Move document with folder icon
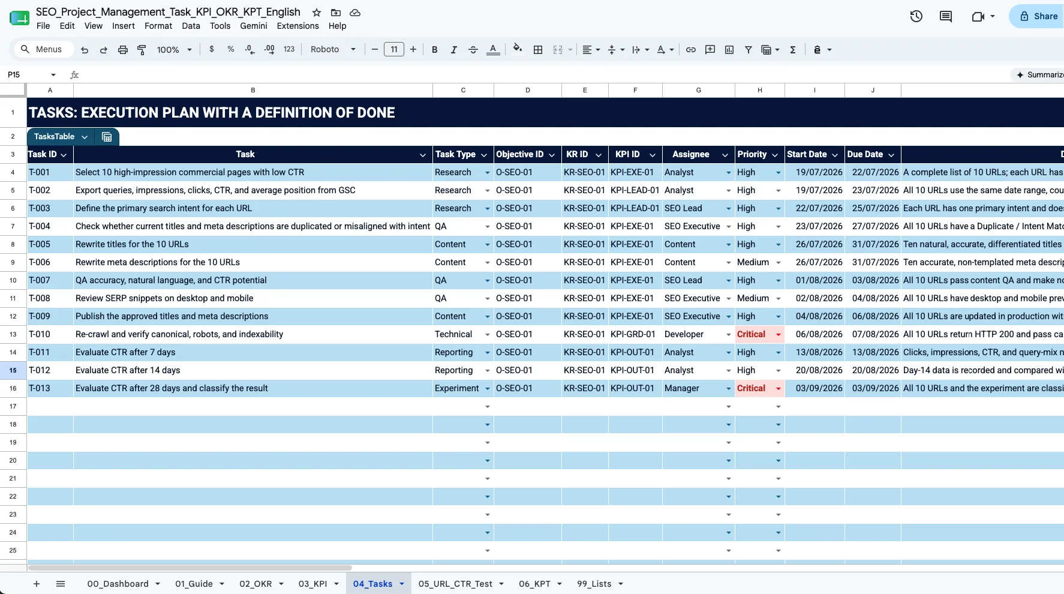 tap(336, 13)
